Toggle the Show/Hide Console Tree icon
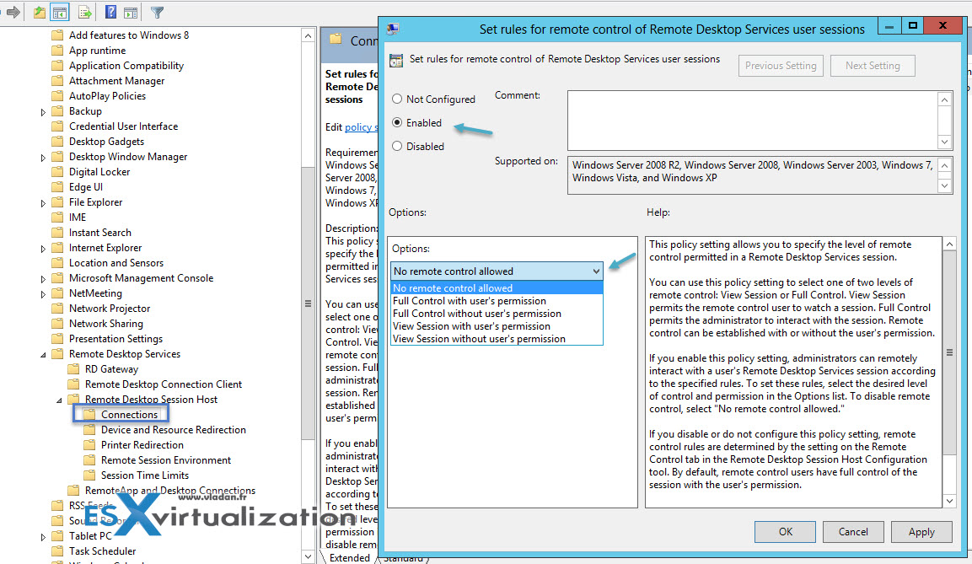Image resolution: width=972 pixels, height=564 pixels. pyautogui.click(x=60, y=12)
